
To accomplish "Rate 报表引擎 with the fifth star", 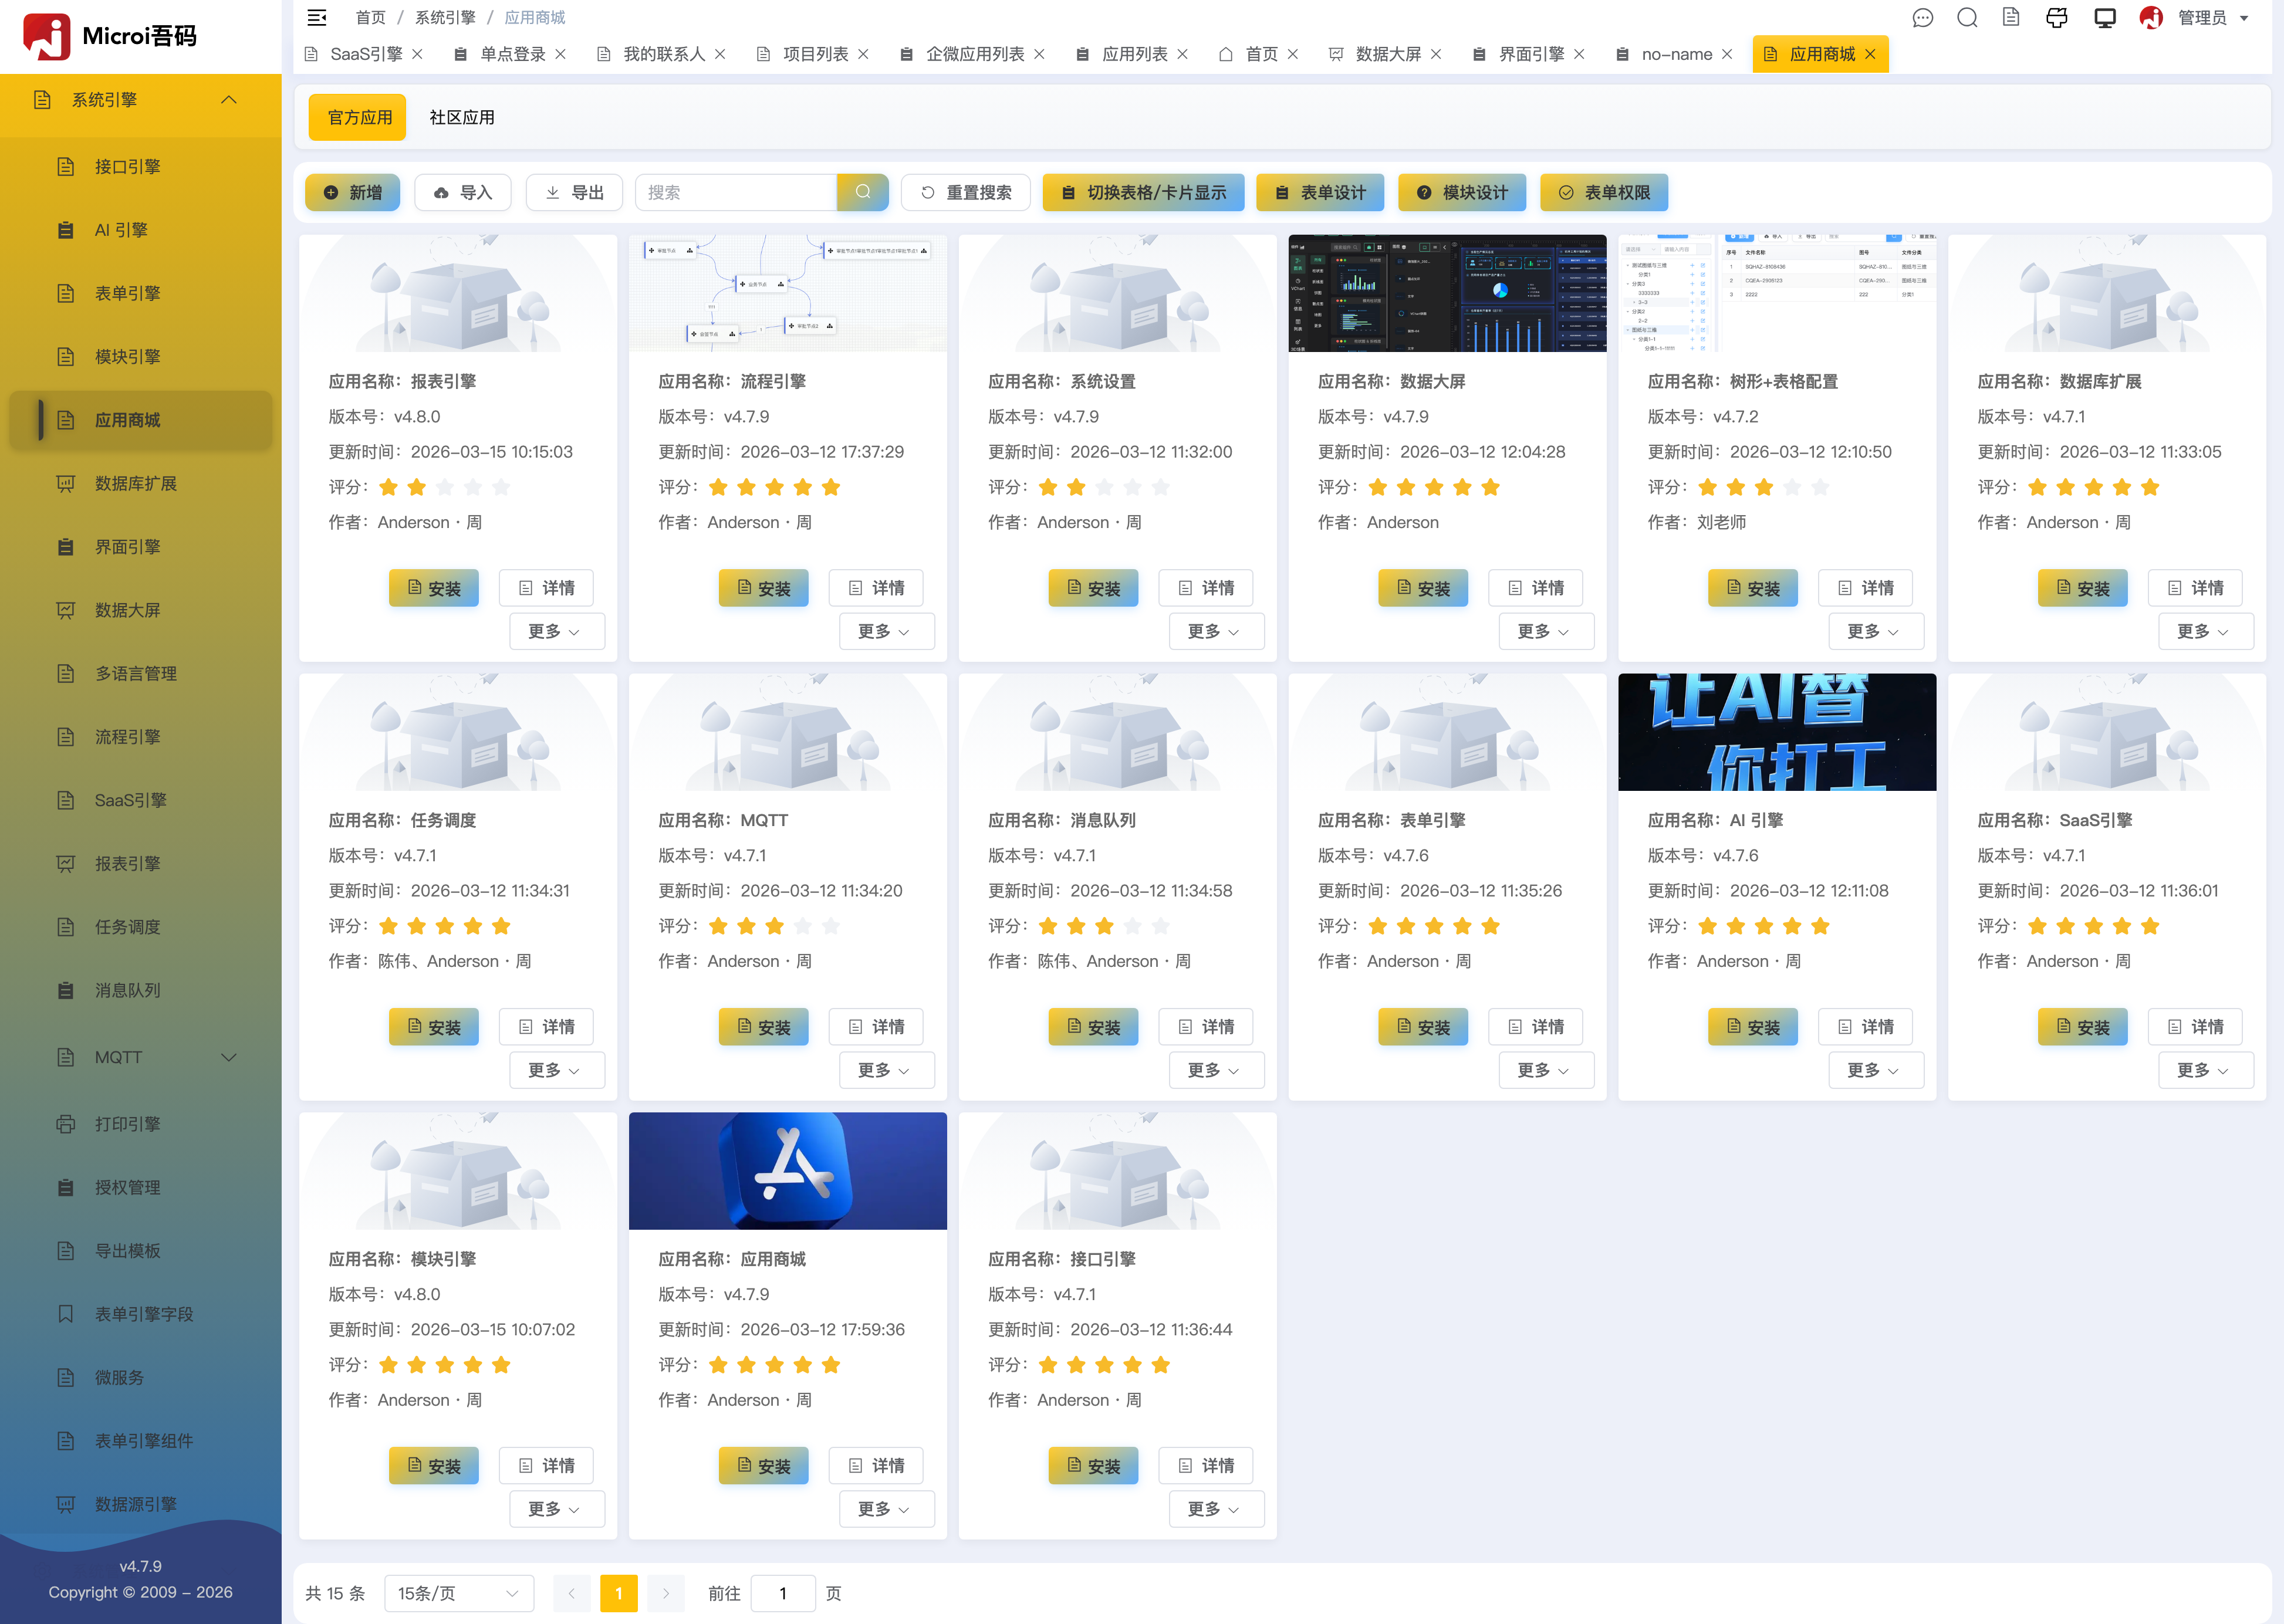I will tap(501, 487).
